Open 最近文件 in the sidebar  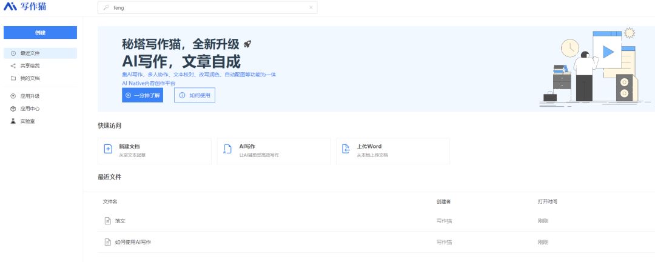coord(40,53)
